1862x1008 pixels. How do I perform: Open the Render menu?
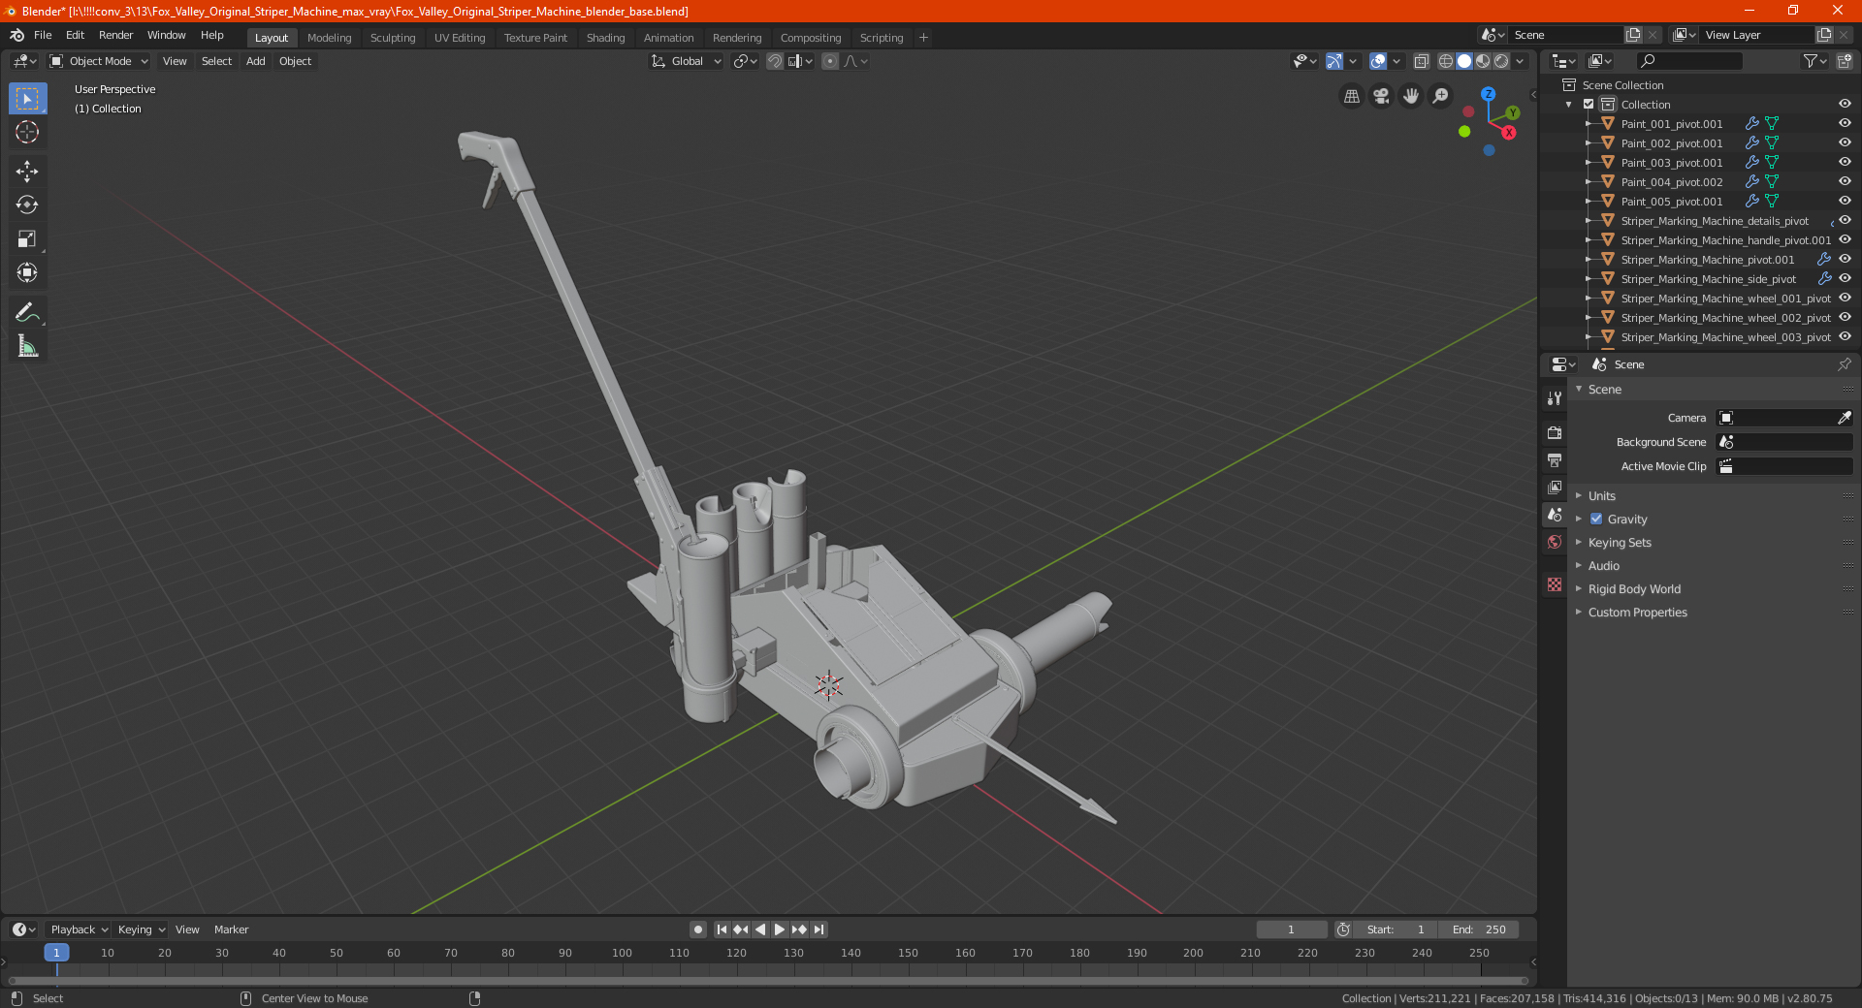(x=115, y=35)
